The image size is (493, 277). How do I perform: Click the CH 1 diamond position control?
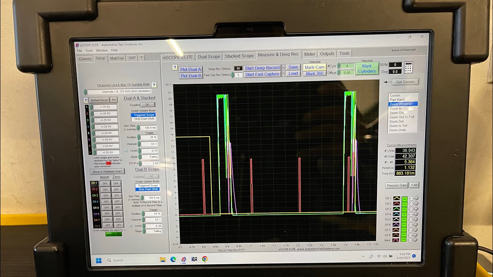411,199
